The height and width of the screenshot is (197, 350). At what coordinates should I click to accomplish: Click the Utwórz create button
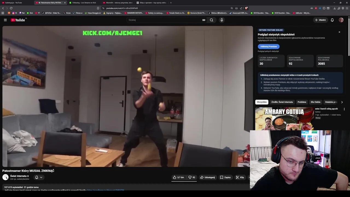point(320,20)
